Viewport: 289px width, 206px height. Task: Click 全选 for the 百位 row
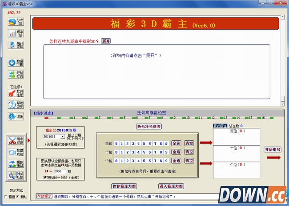[177, 143]
